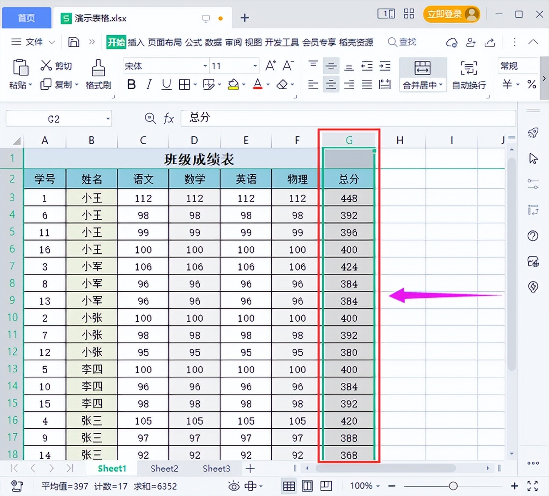Open the function (fx) insert dialog
The image size is (549, 496).
point(169,118)
